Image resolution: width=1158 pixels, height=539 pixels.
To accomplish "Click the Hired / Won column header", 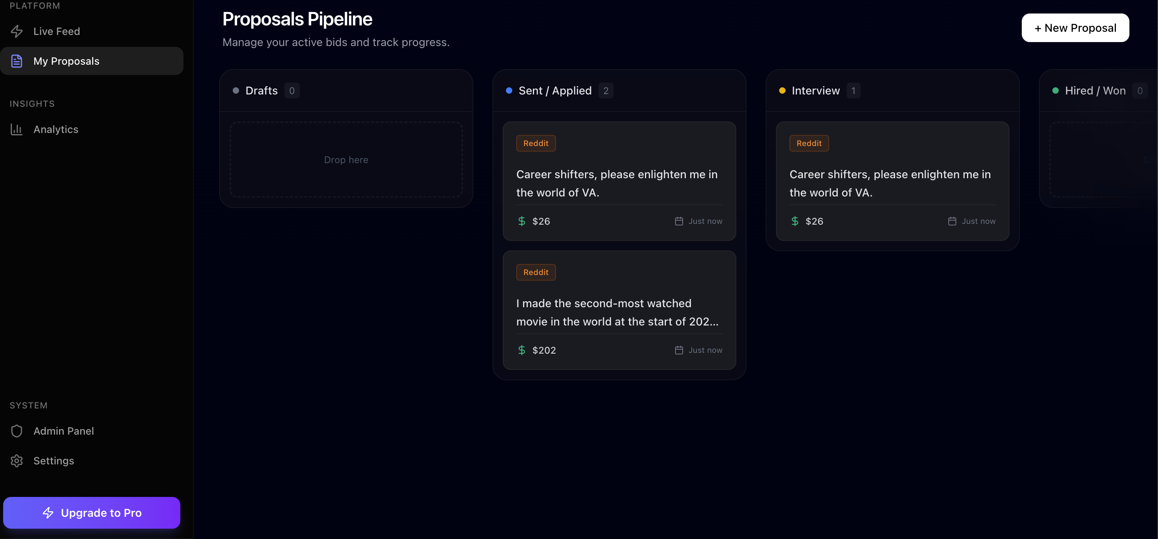I will pos(1095,91).
